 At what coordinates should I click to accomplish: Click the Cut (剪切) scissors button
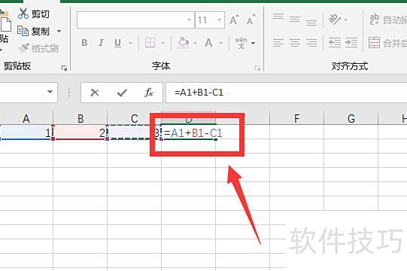[x=34, y=14]
